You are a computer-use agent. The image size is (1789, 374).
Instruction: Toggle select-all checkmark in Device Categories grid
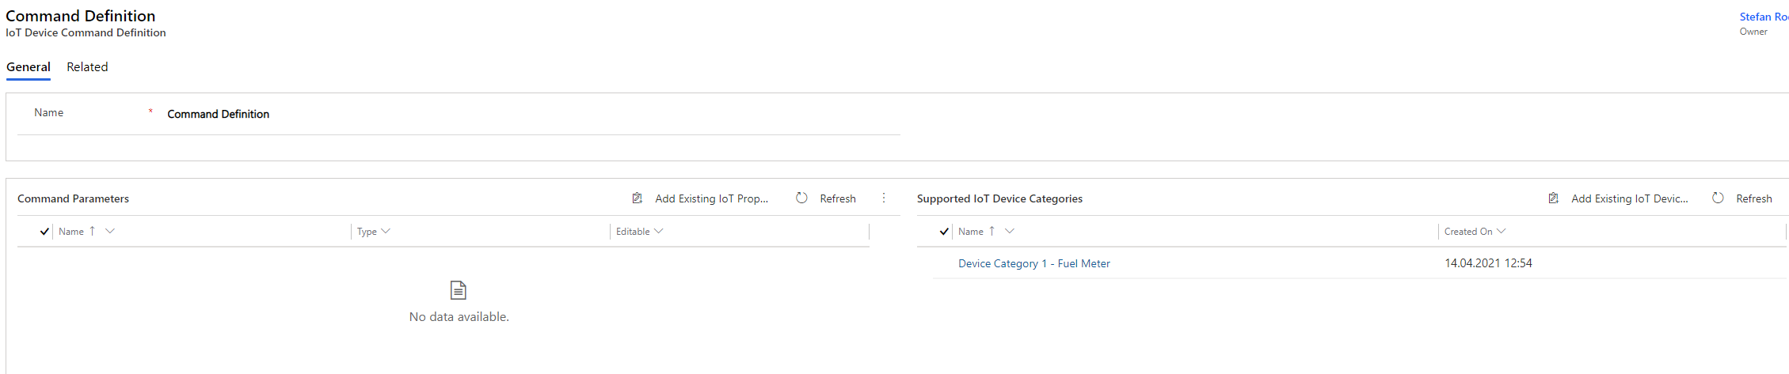point(944,232)
